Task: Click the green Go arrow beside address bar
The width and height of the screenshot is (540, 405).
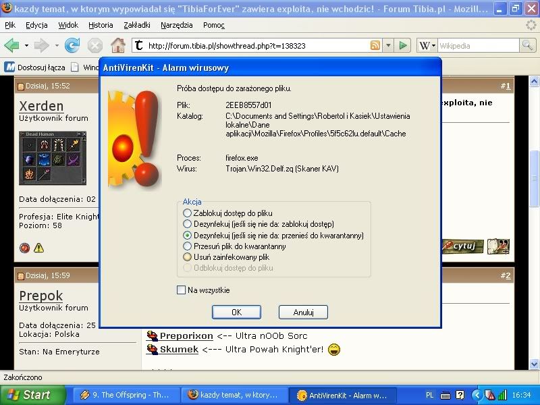Action: click(x=402, y=45)
